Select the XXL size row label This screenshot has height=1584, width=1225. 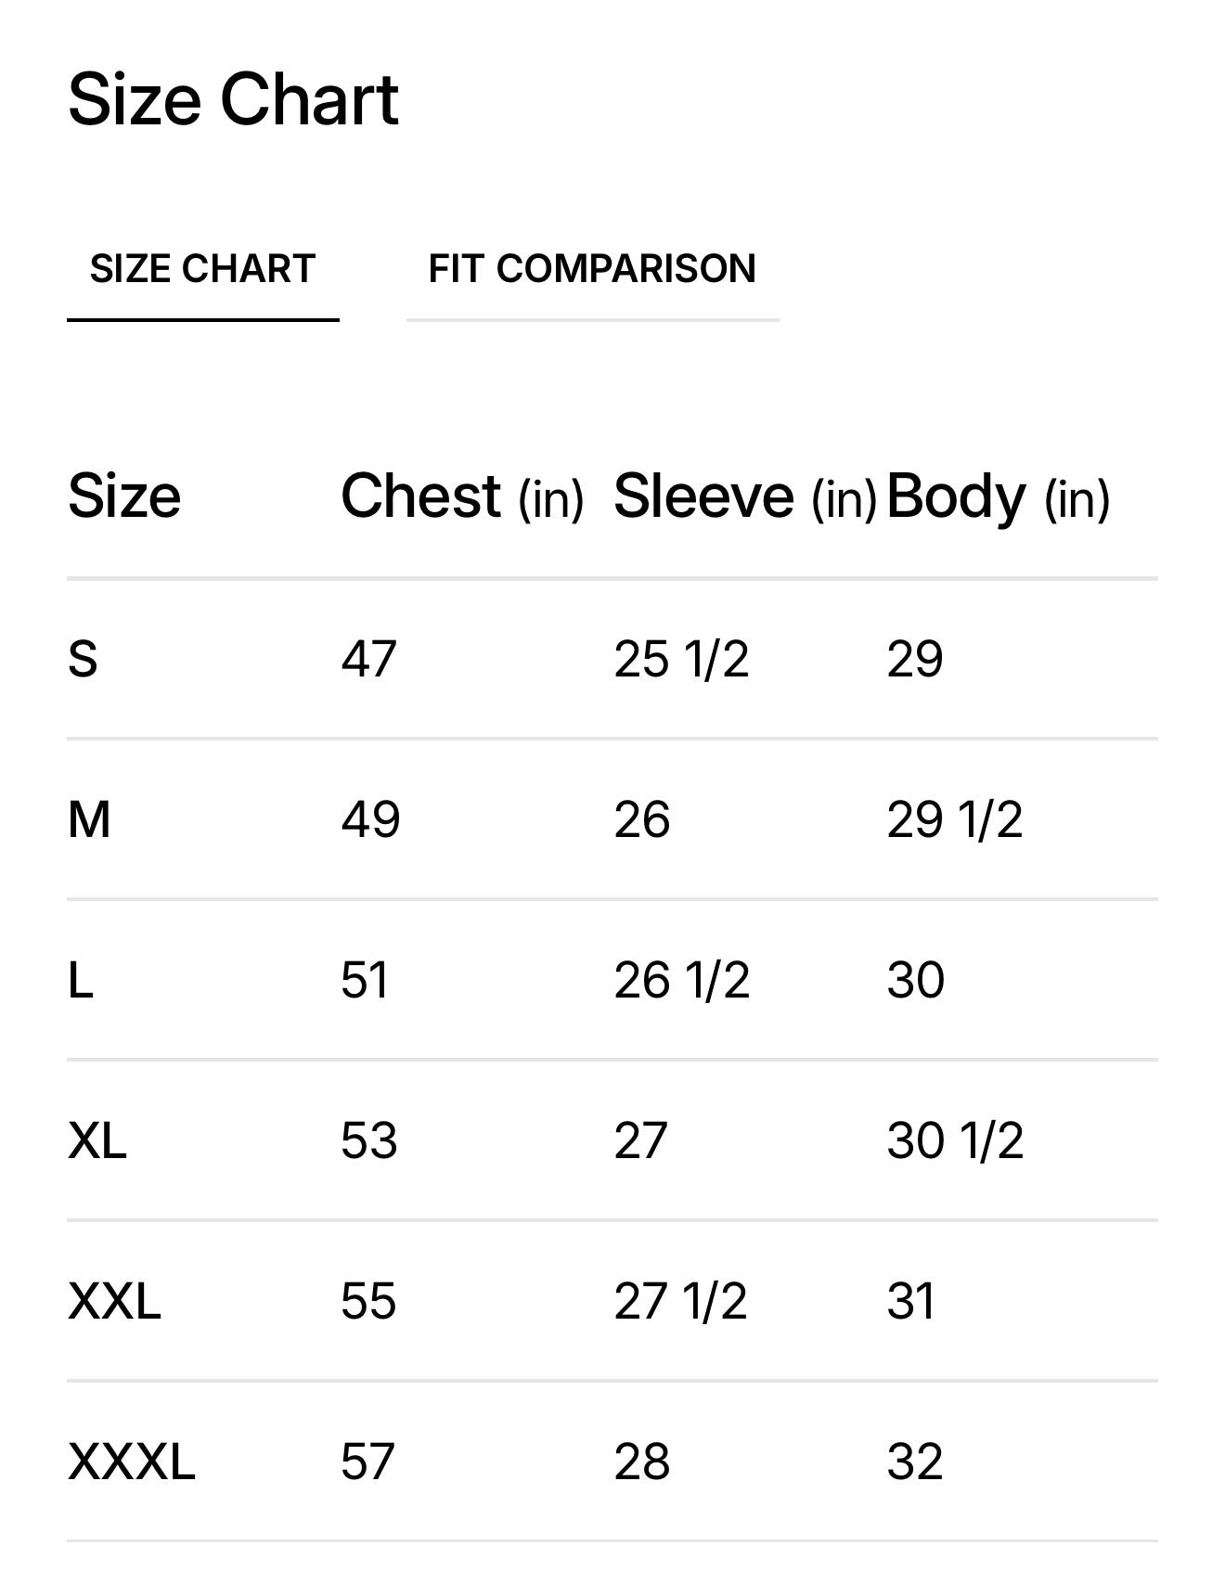(114, 1301)
